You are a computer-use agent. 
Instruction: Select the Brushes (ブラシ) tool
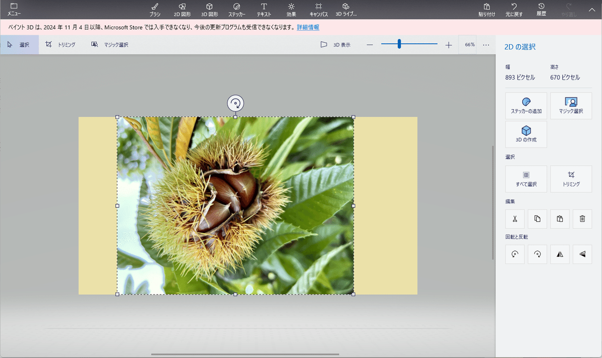155,9
